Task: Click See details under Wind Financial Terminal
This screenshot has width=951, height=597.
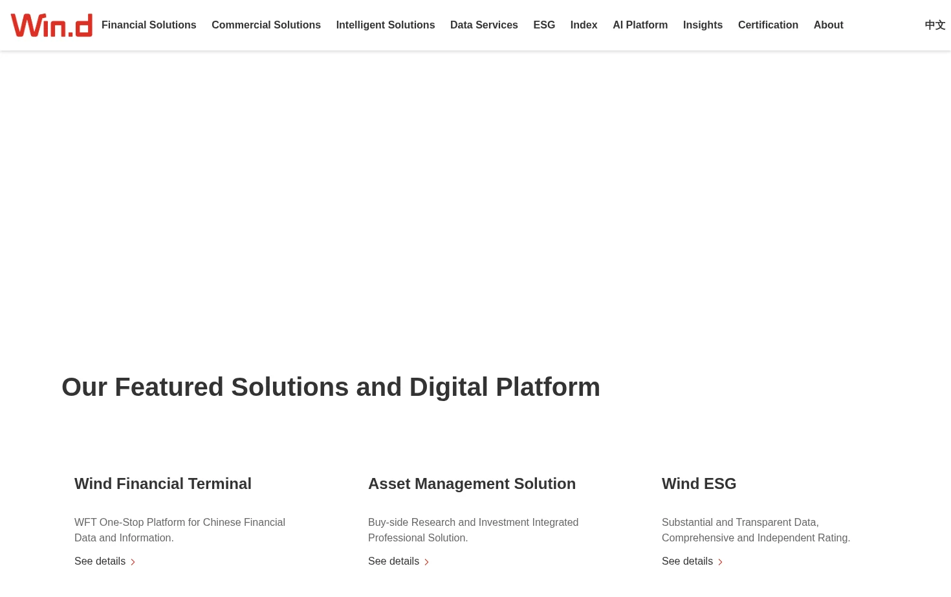Action: click(x=100, y=561)
